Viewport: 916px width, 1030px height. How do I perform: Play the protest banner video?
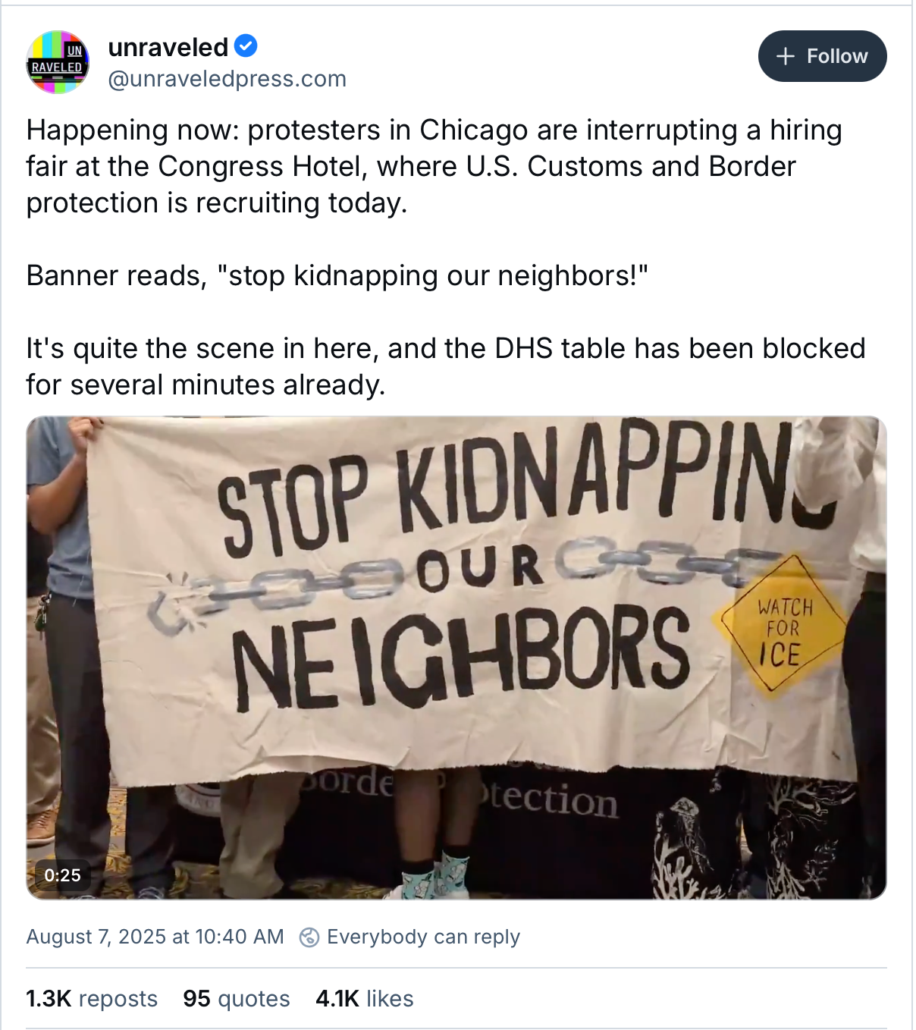pyautogui.click(x=456, y=658)
